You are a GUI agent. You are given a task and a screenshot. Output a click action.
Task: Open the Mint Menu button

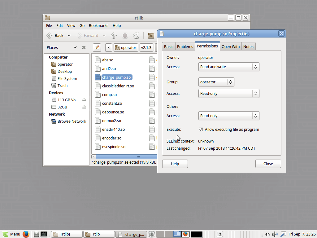(11, 234)
